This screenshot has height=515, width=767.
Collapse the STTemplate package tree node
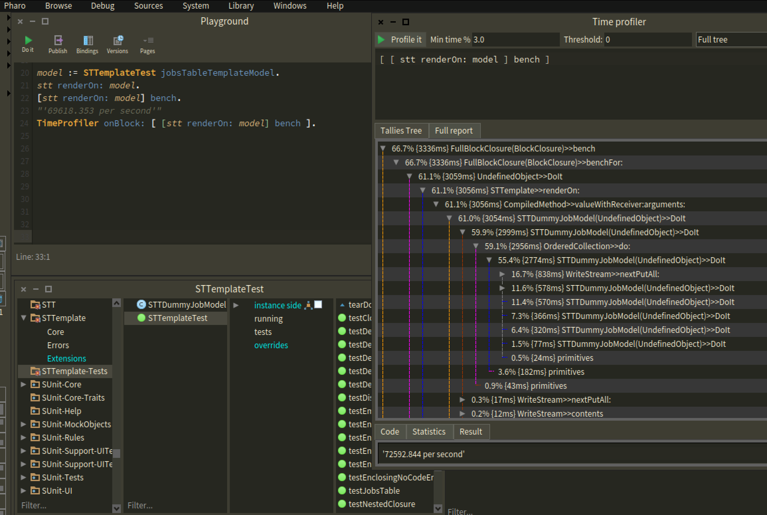tap(24, 318)
